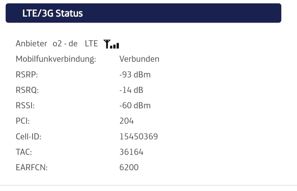Click the RSRP label
Image resolution: width=297 pixels, height=191 pixels.
coord(27,75)
